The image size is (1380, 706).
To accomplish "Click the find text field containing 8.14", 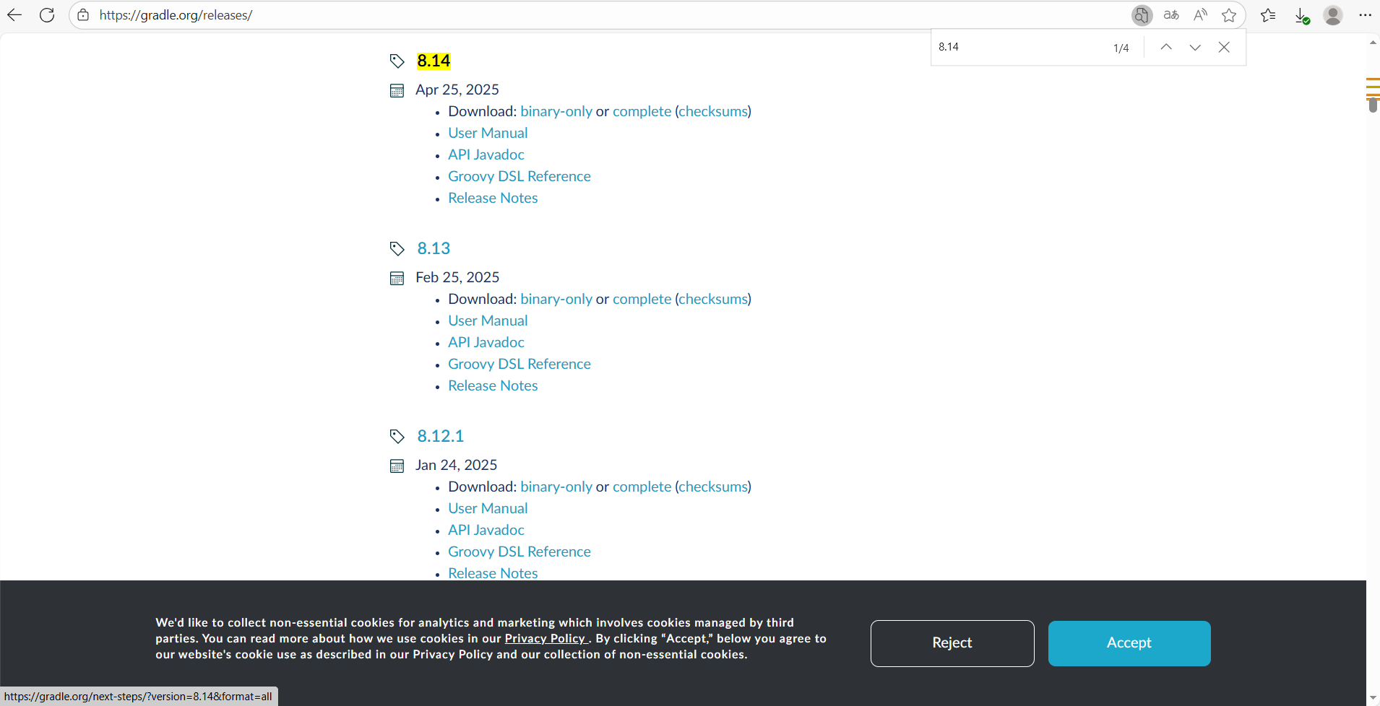I will pos(1019,47).
